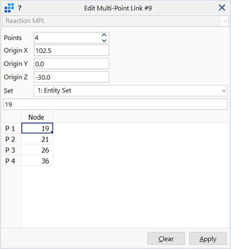Click the blue grid application icon

point(9,8)
